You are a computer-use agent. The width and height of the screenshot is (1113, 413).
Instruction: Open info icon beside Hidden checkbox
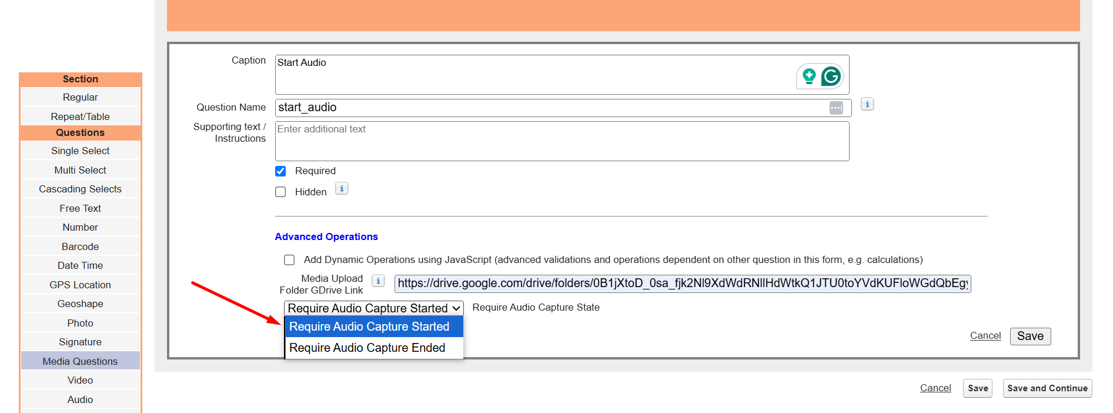[342, 188]
